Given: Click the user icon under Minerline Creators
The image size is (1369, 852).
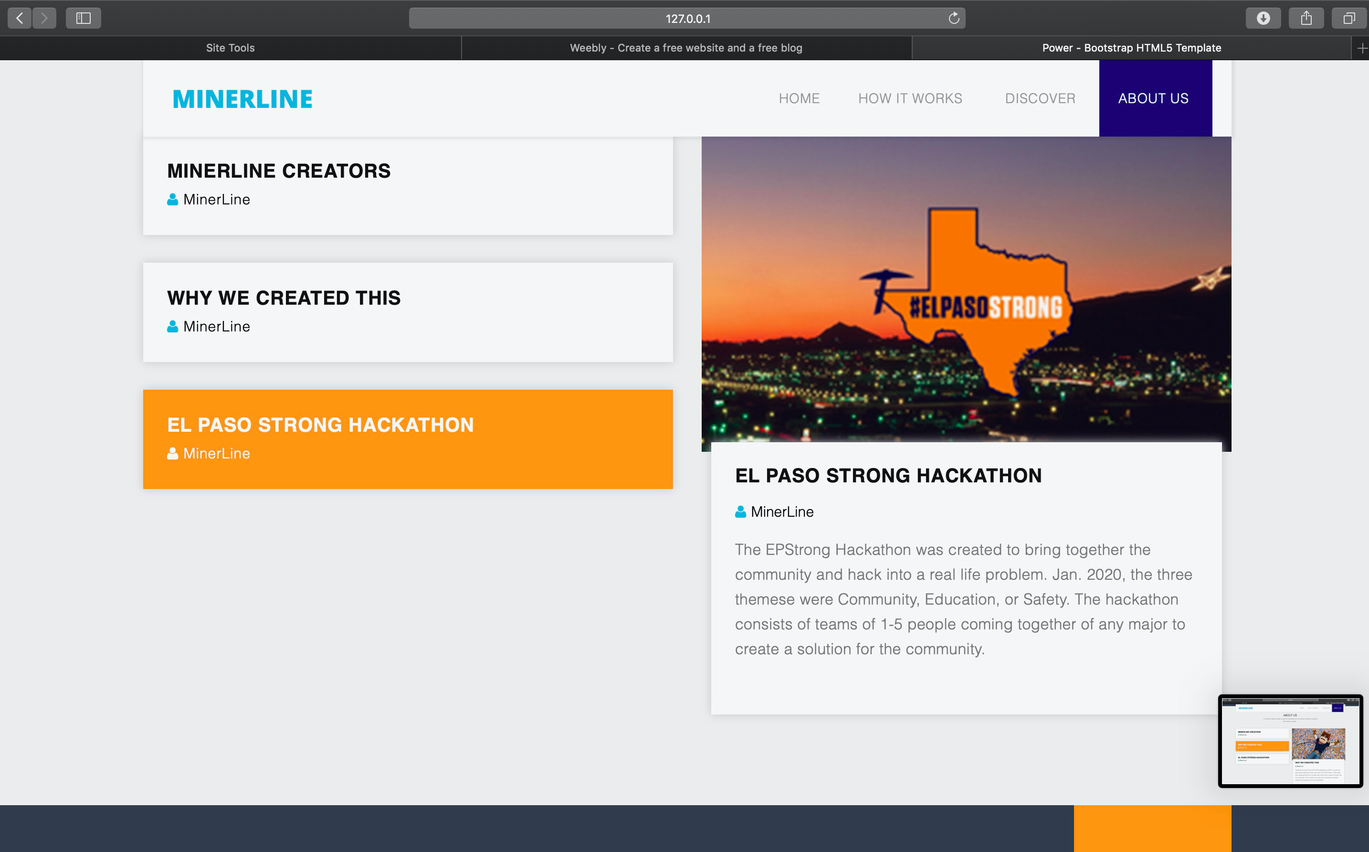Looking at the screenshot, I should coord(173,200).
